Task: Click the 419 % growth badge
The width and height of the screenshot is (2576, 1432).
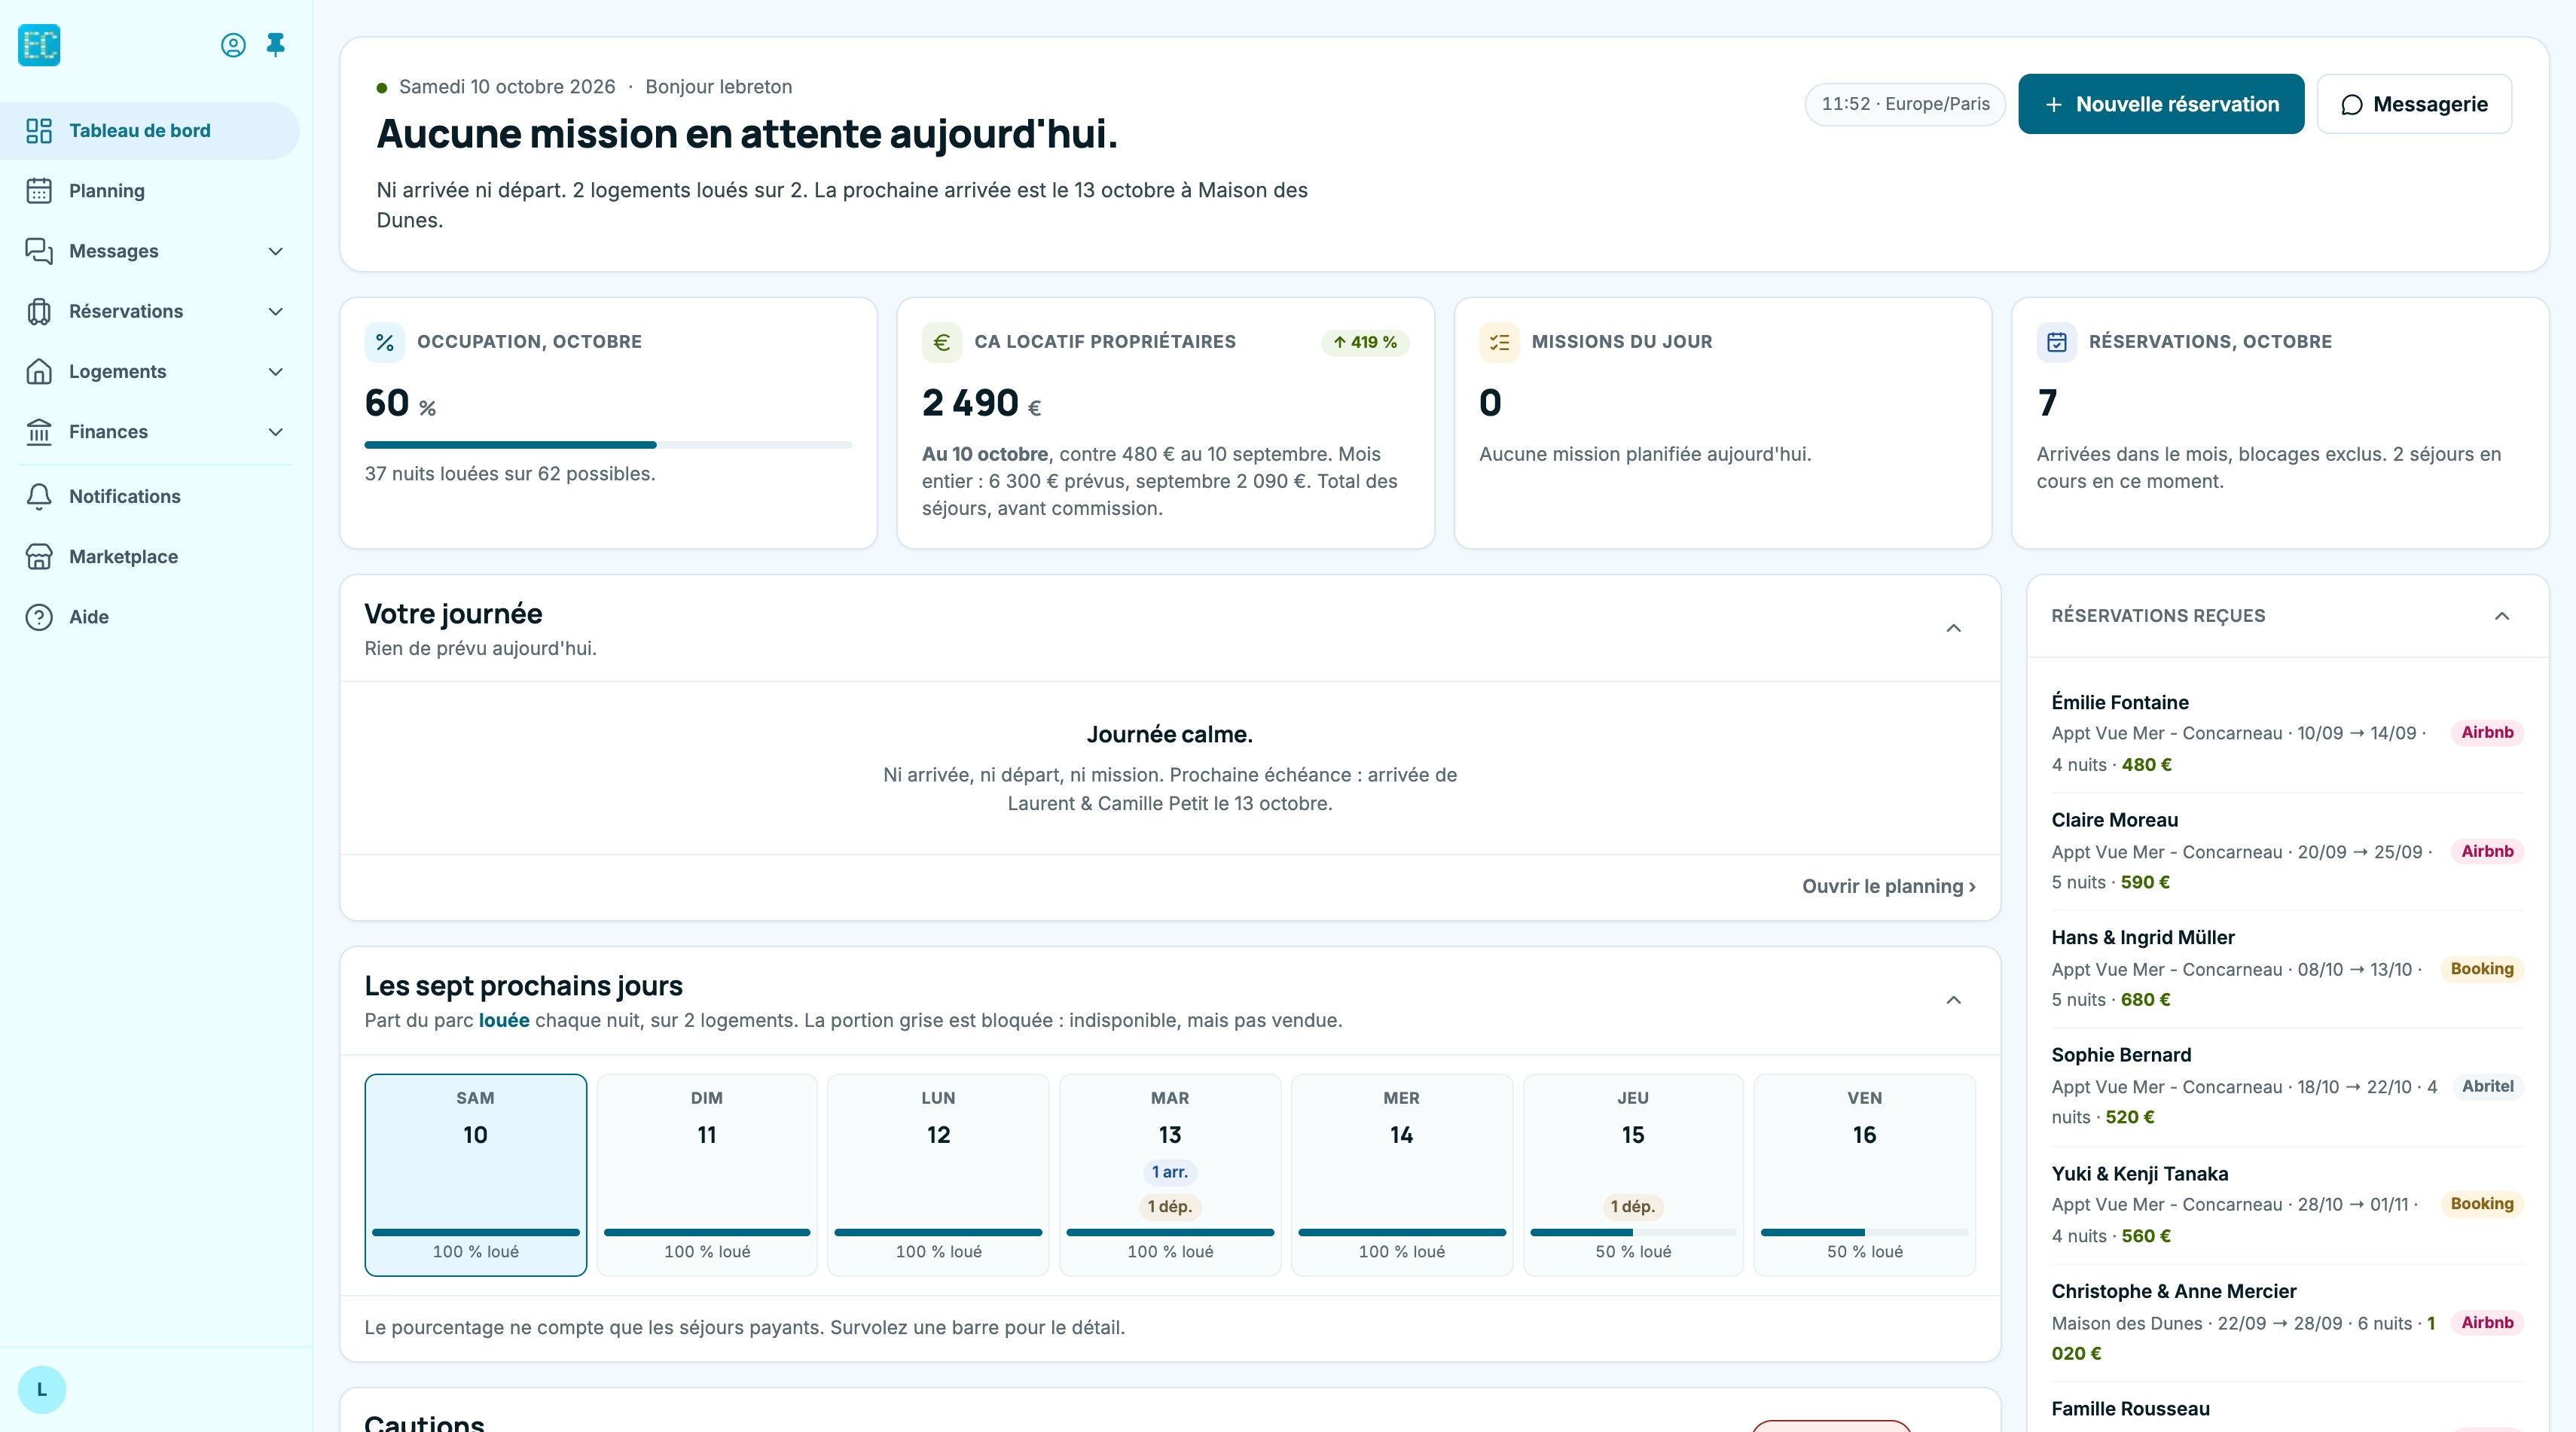Action: click(x=1365, y=343)
